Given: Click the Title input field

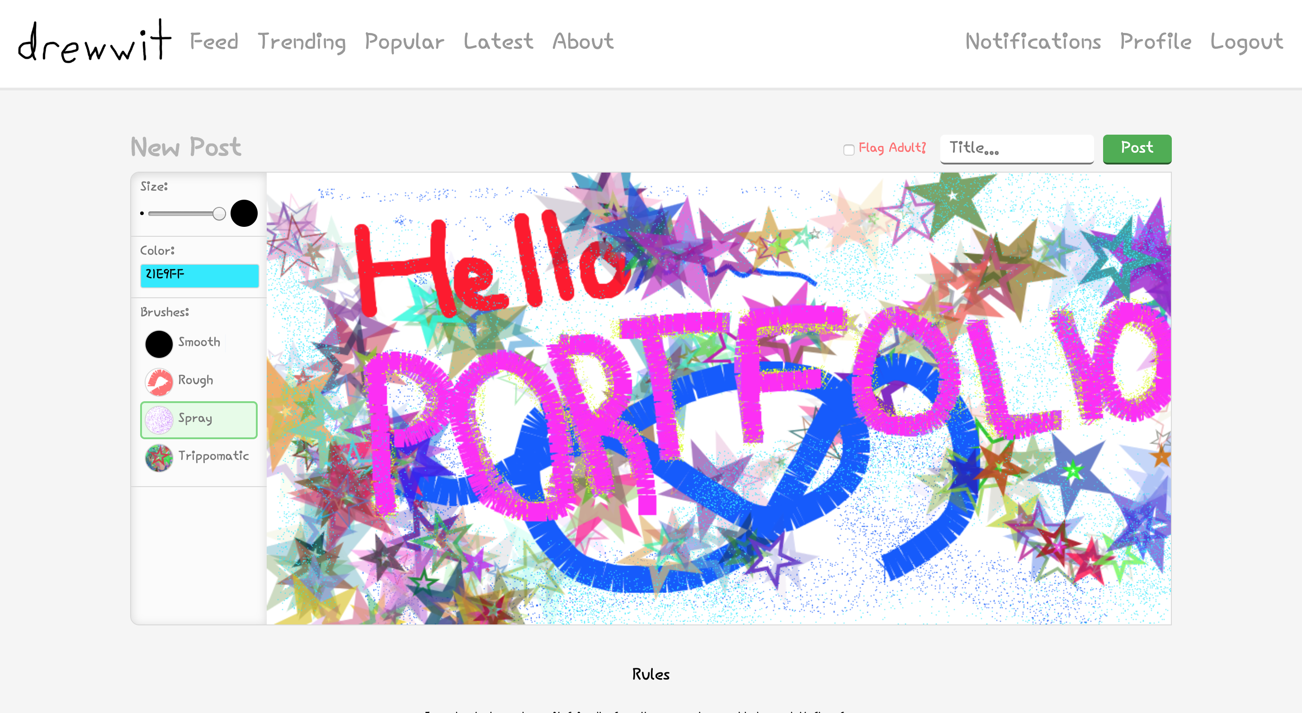Looking at the screenshot, I should click(1016, 149).
